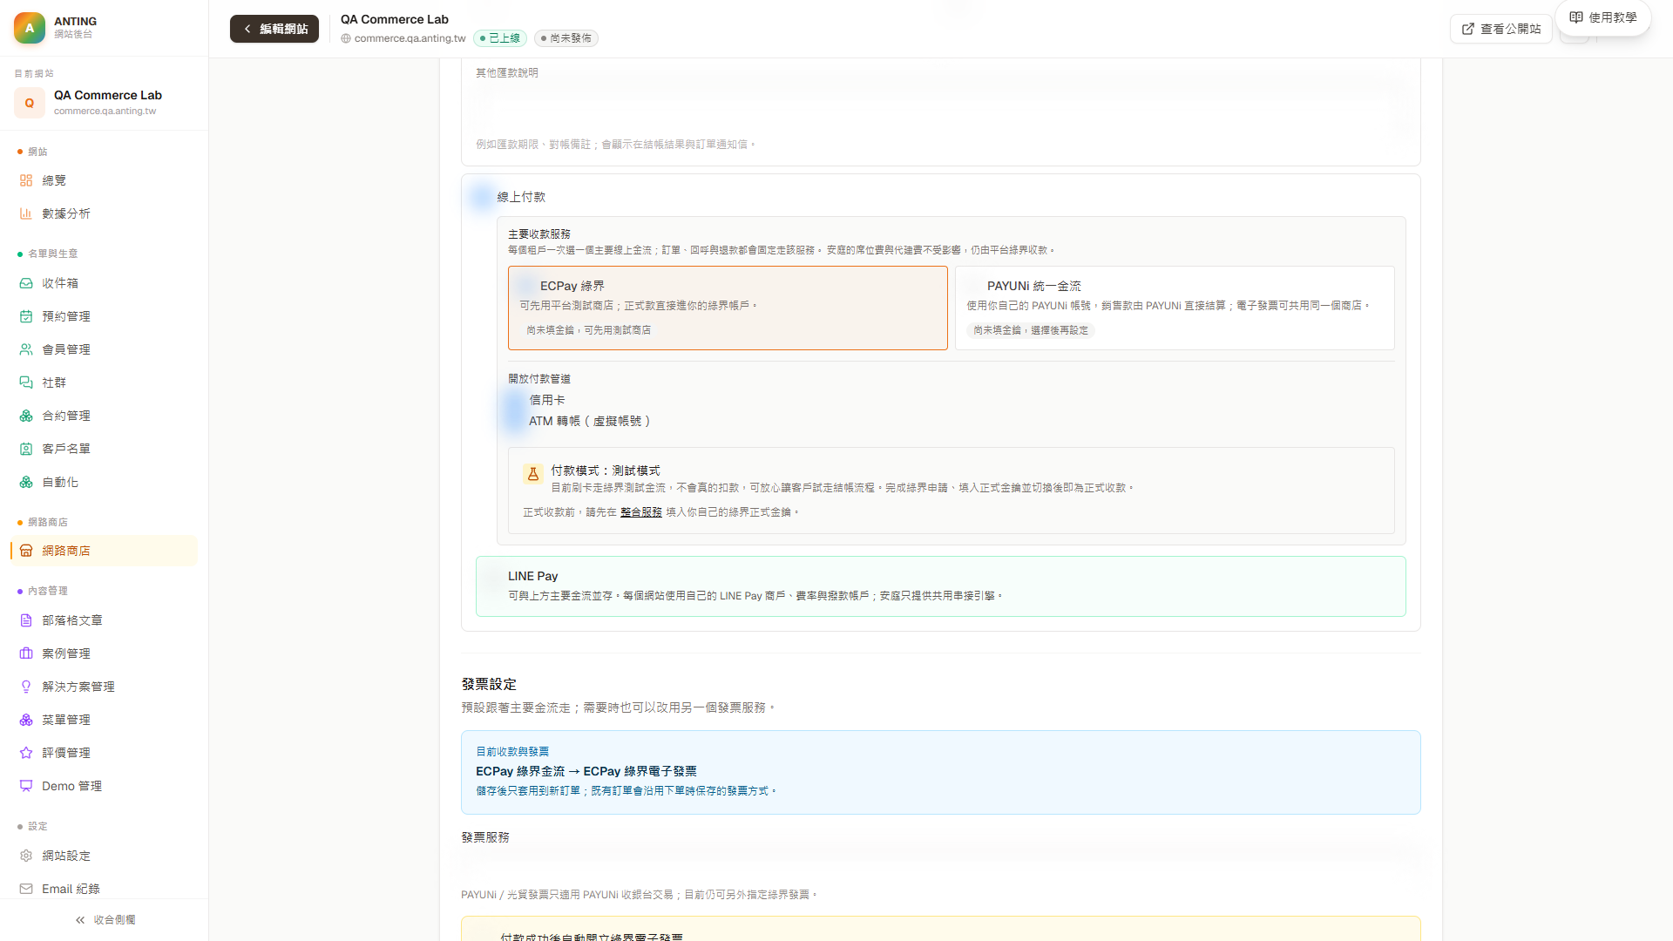Viewport: 1673px width, 941px height.
Task: Open the 解決方案管理 lightbulb icon
Action: click(x=26, y=687)
